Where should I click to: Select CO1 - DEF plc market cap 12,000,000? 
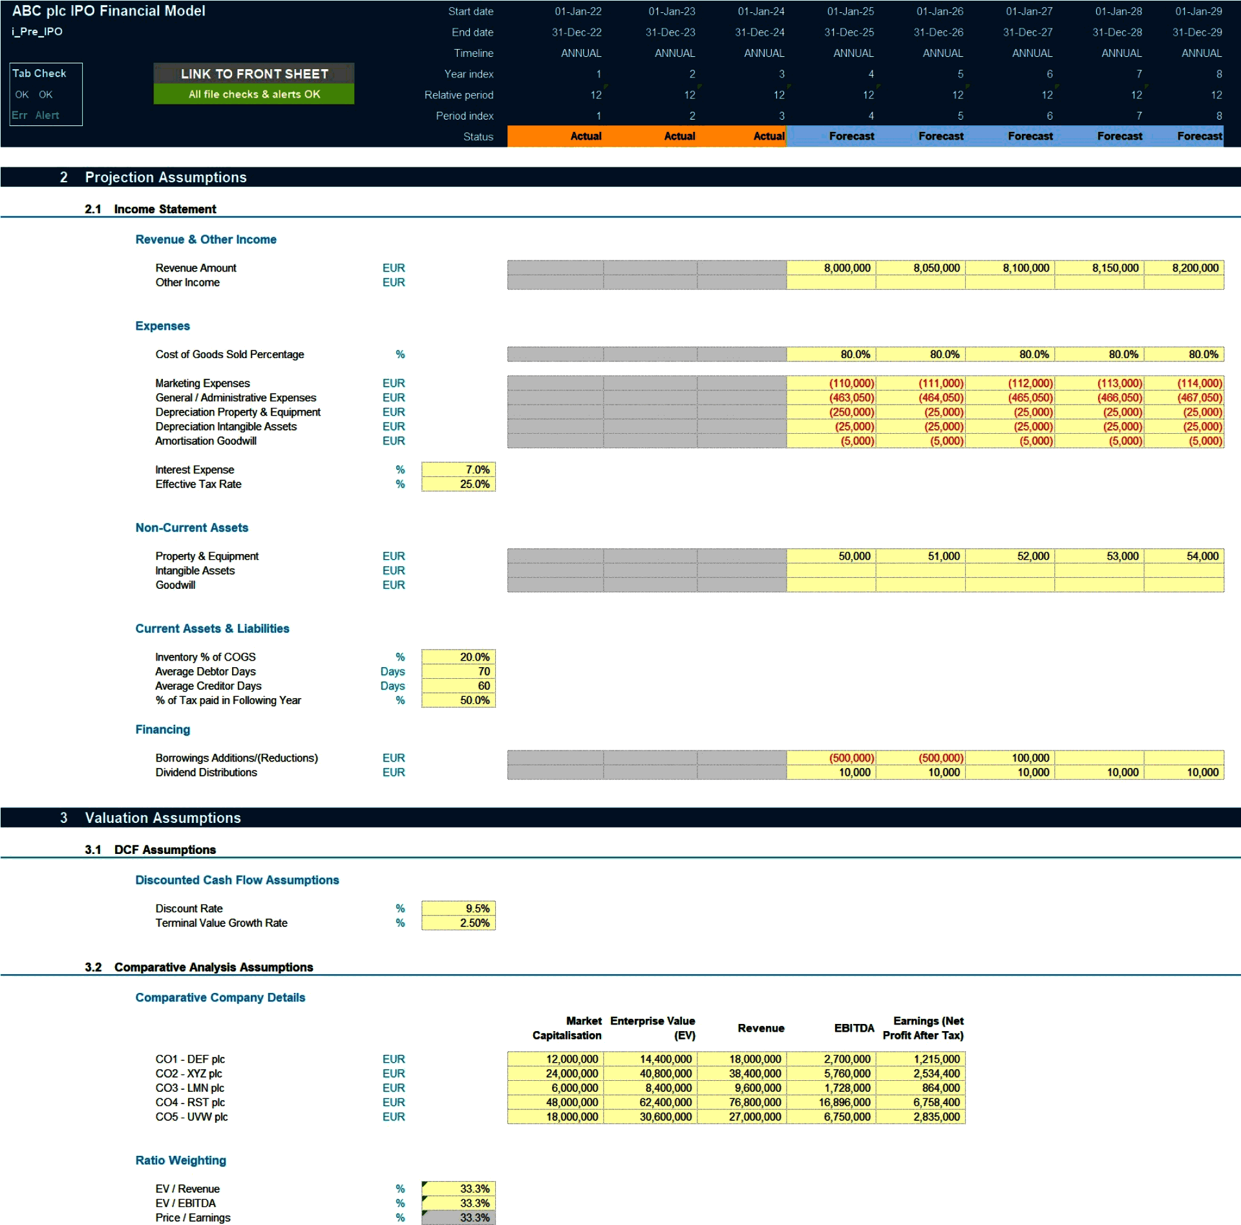click(555, 1060)
